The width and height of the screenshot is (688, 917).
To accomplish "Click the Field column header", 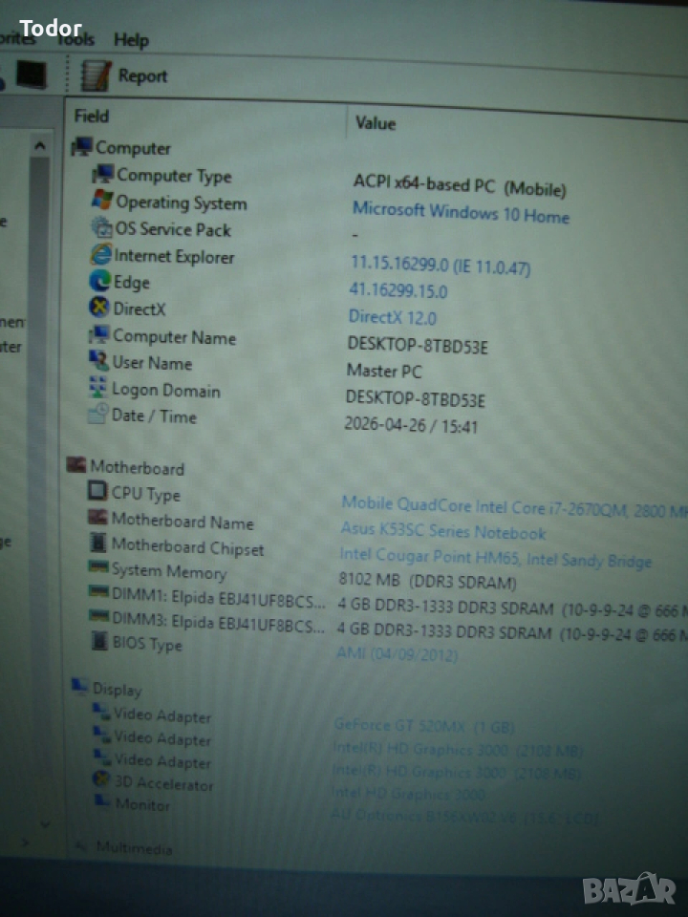I will pos(93,117).
